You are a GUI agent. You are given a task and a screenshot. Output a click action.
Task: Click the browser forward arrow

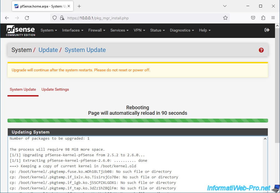point(17,18)
